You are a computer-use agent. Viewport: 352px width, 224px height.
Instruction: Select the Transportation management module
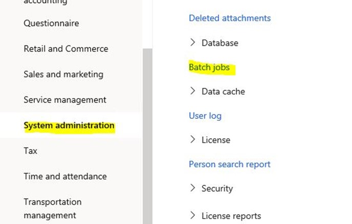pyautogui.click(x=53, y=208)
